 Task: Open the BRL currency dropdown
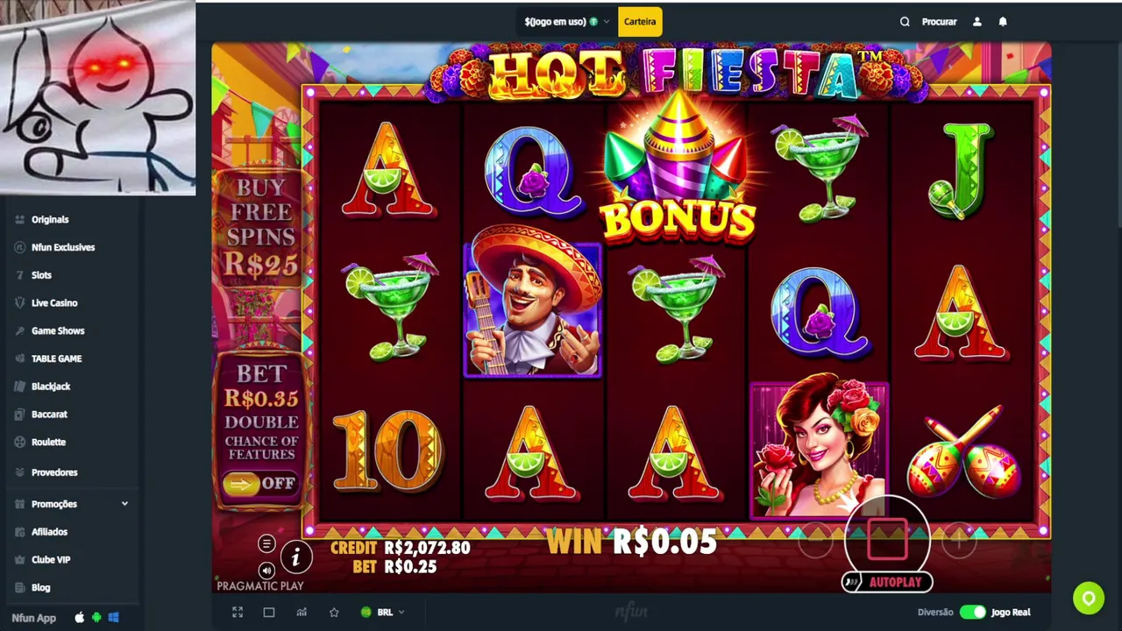click(383, 613)
